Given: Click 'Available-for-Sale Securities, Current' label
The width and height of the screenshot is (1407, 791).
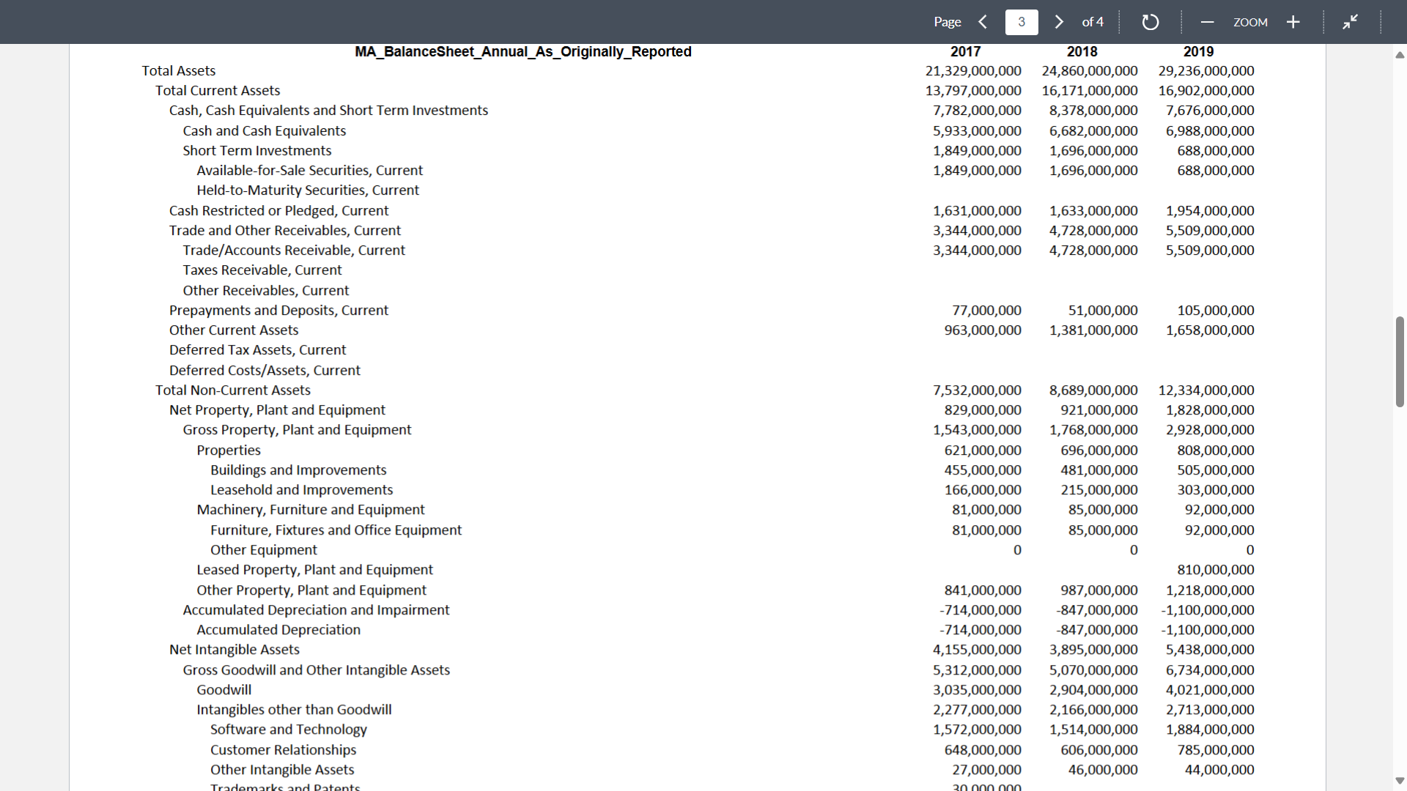Looking at the screenshot, I should [x=310, y=171].
